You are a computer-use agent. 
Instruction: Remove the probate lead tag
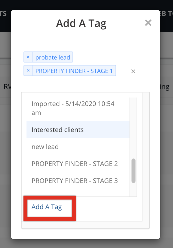28,57
